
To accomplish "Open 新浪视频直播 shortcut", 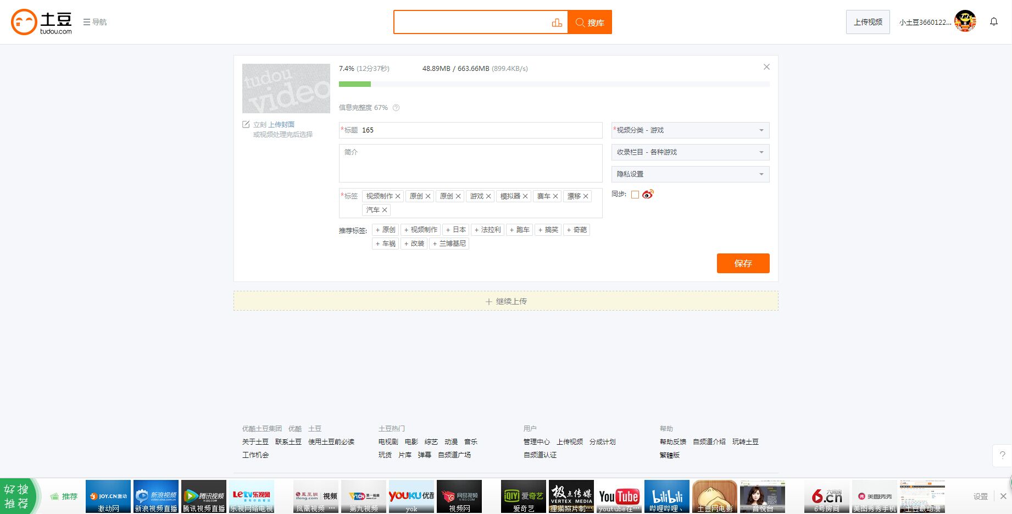I will [156, 496].
